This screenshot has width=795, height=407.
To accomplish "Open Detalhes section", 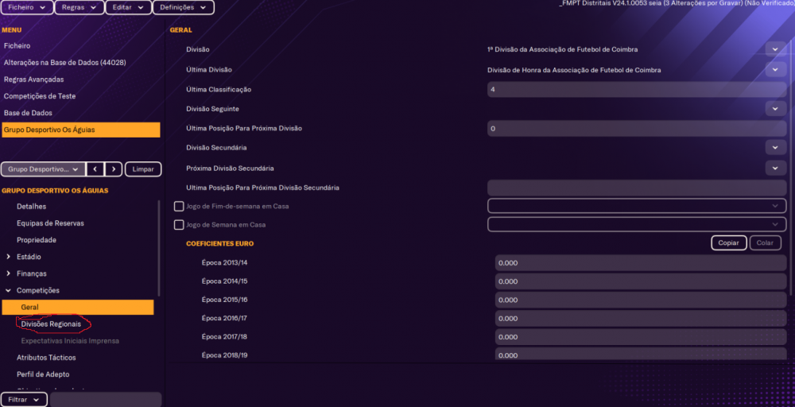I will [32, 207].
